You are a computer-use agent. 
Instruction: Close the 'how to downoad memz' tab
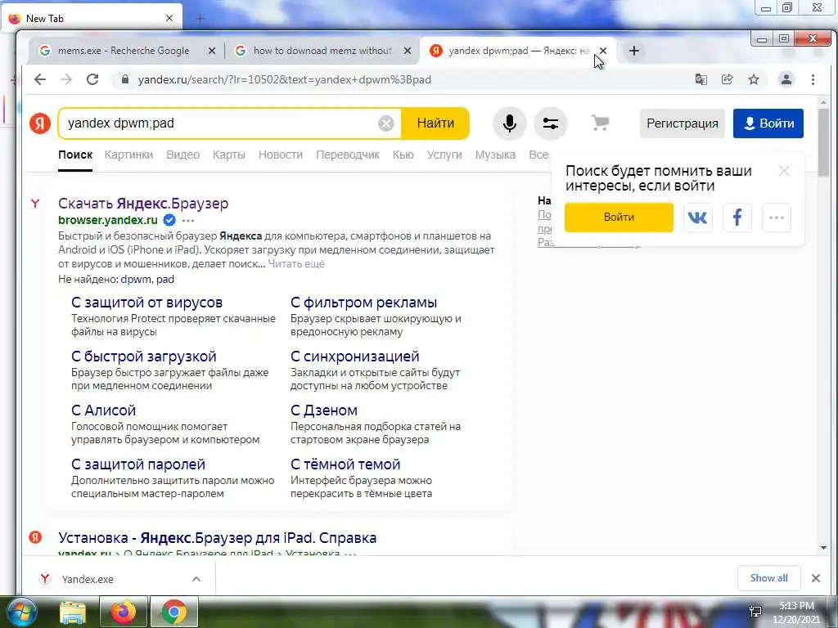pos(408,51)
